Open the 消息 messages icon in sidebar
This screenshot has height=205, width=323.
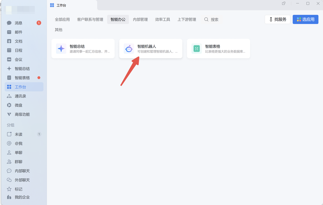9,23
